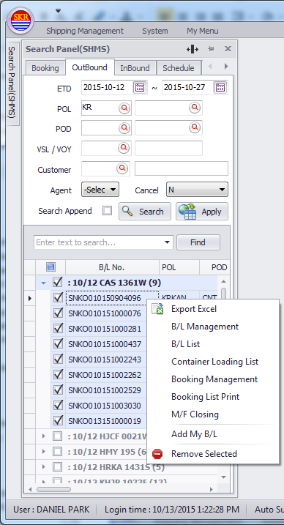The image size is (284, 525).
Task: Click the POD code lookup magnifier
Action: [124, 128]
